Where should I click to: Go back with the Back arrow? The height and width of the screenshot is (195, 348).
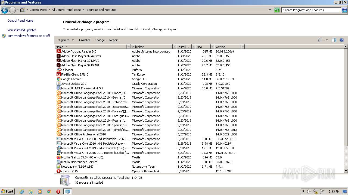[x=5, y=10]
